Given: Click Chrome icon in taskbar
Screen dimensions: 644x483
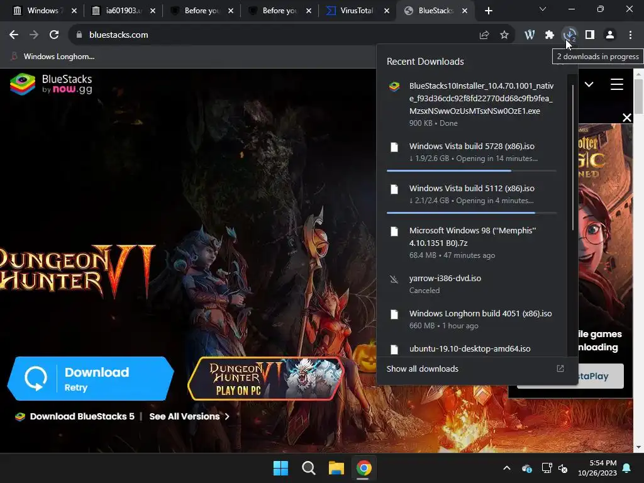Looking at the screenshot, I should click(364, 468).
